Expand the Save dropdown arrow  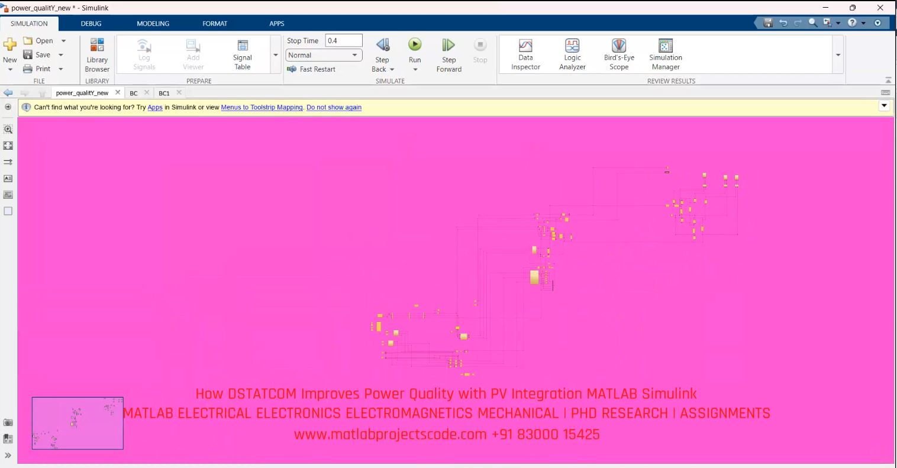(x=61, y=55)
